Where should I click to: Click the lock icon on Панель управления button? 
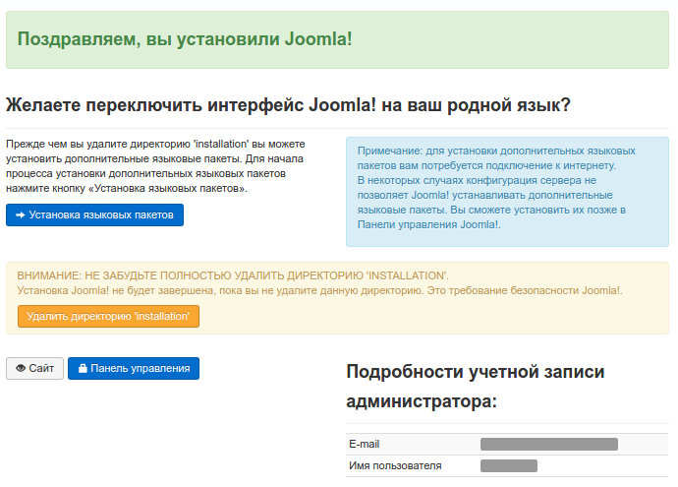(83, 368)
